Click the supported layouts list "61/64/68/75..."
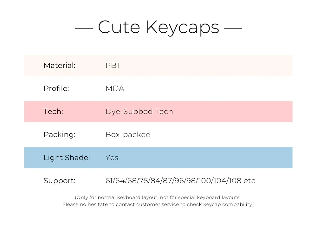The image size is (317, 226). pyautogui.click(x=180, y=181)
